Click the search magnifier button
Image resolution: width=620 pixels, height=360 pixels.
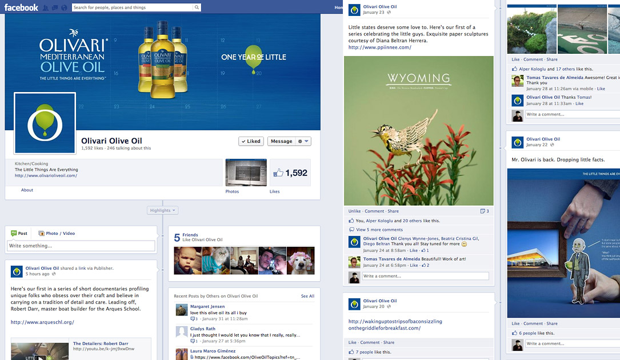coord(197,7)
